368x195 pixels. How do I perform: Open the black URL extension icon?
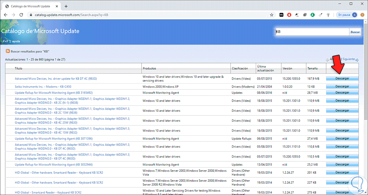pos(281,15)
